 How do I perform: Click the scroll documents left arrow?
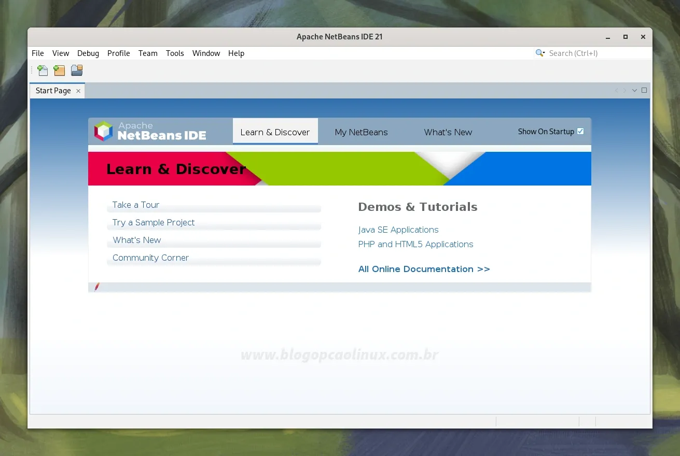(616, 91)
